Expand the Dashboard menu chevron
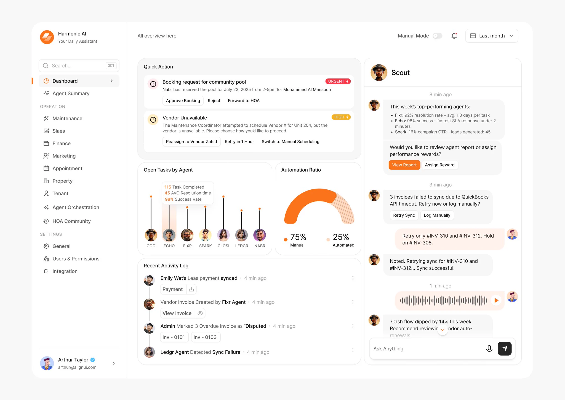The height and width of the screenshot is (400, 565). pyautogui.click(x=112, y=81)
